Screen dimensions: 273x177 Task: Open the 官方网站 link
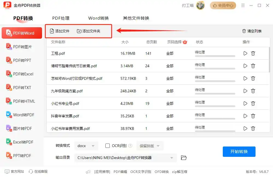pyautogui.click(x=14, y=172)
